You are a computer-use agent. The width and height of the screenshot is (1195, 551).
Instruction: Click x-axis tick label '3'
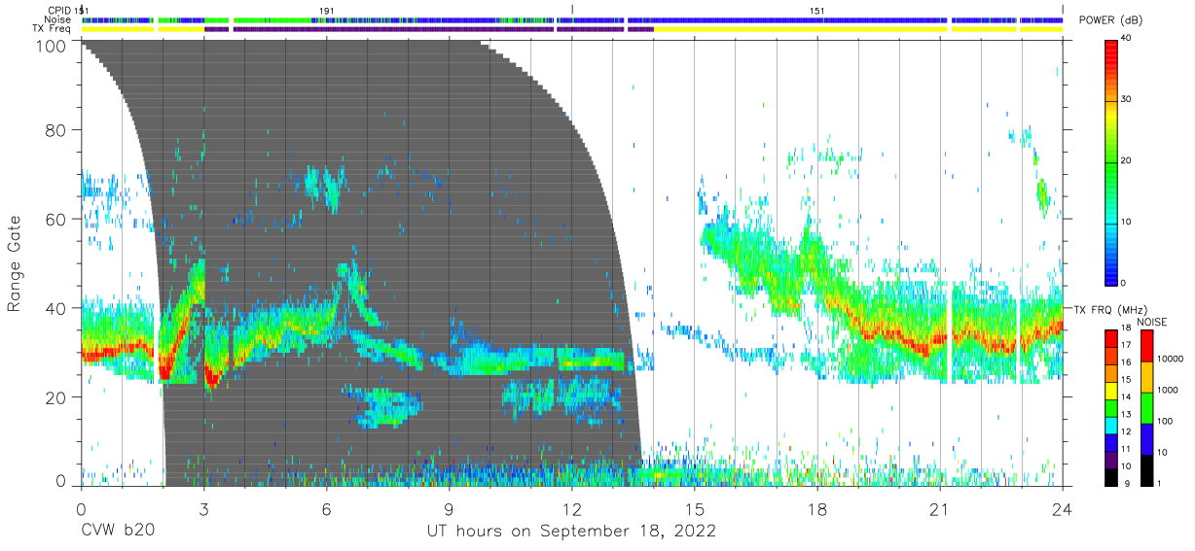(x=203, y=509)
